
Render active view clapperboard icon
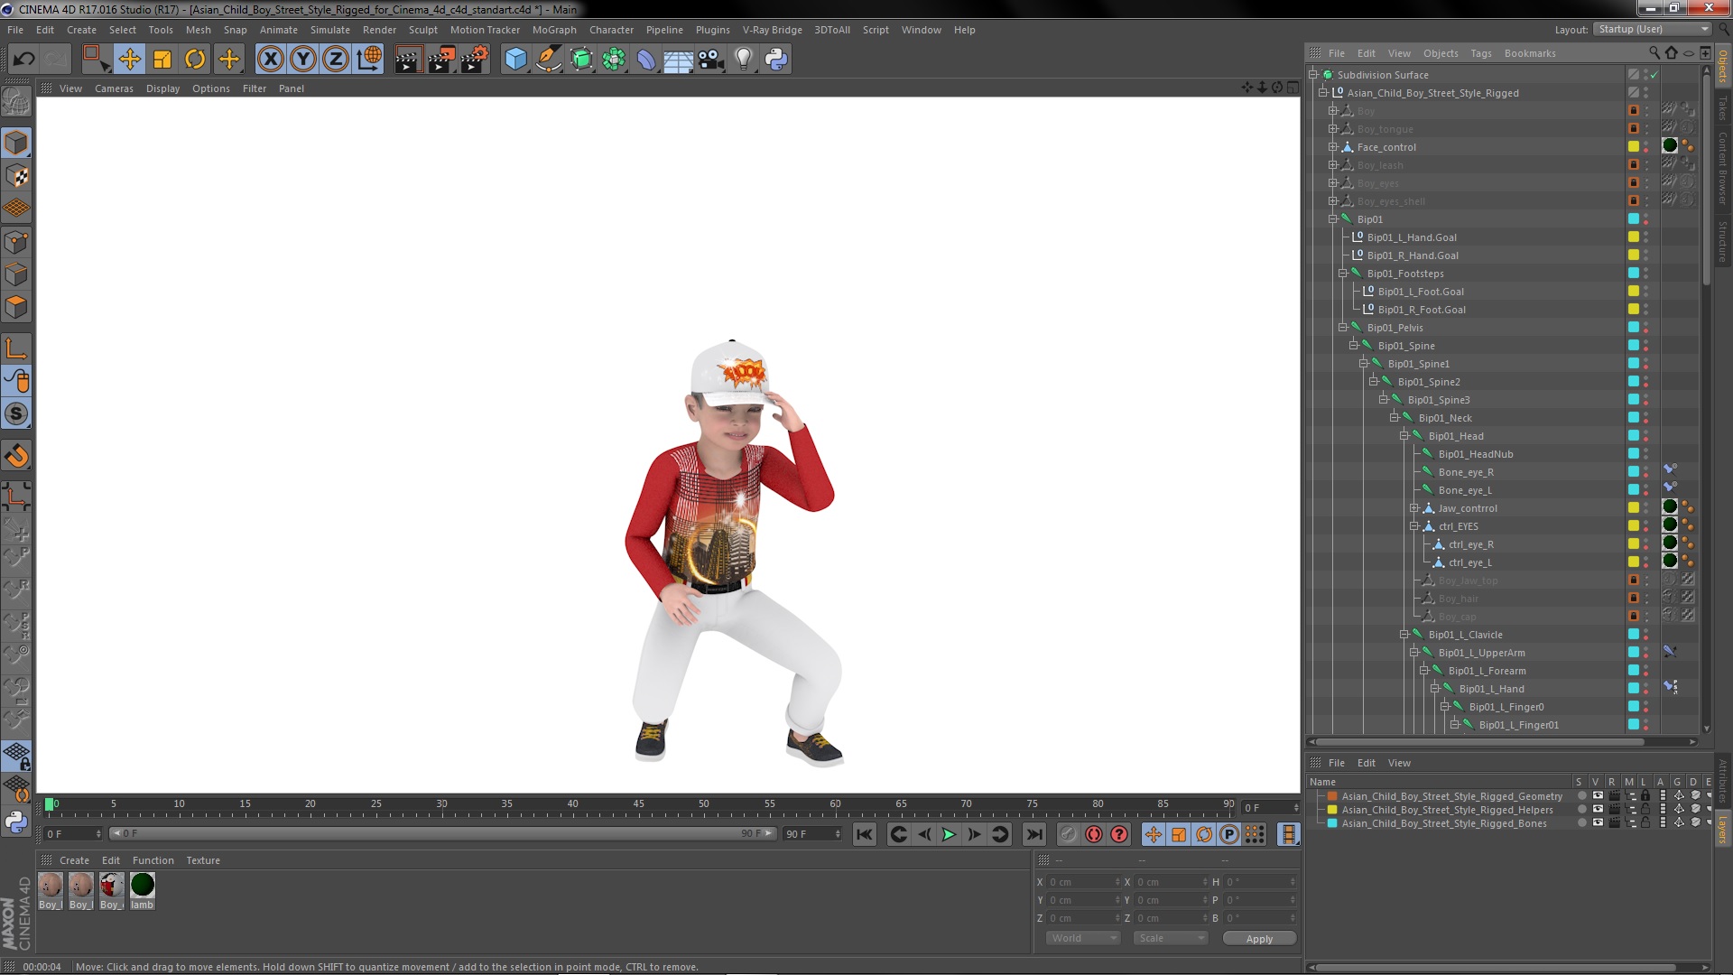(408, 60)
